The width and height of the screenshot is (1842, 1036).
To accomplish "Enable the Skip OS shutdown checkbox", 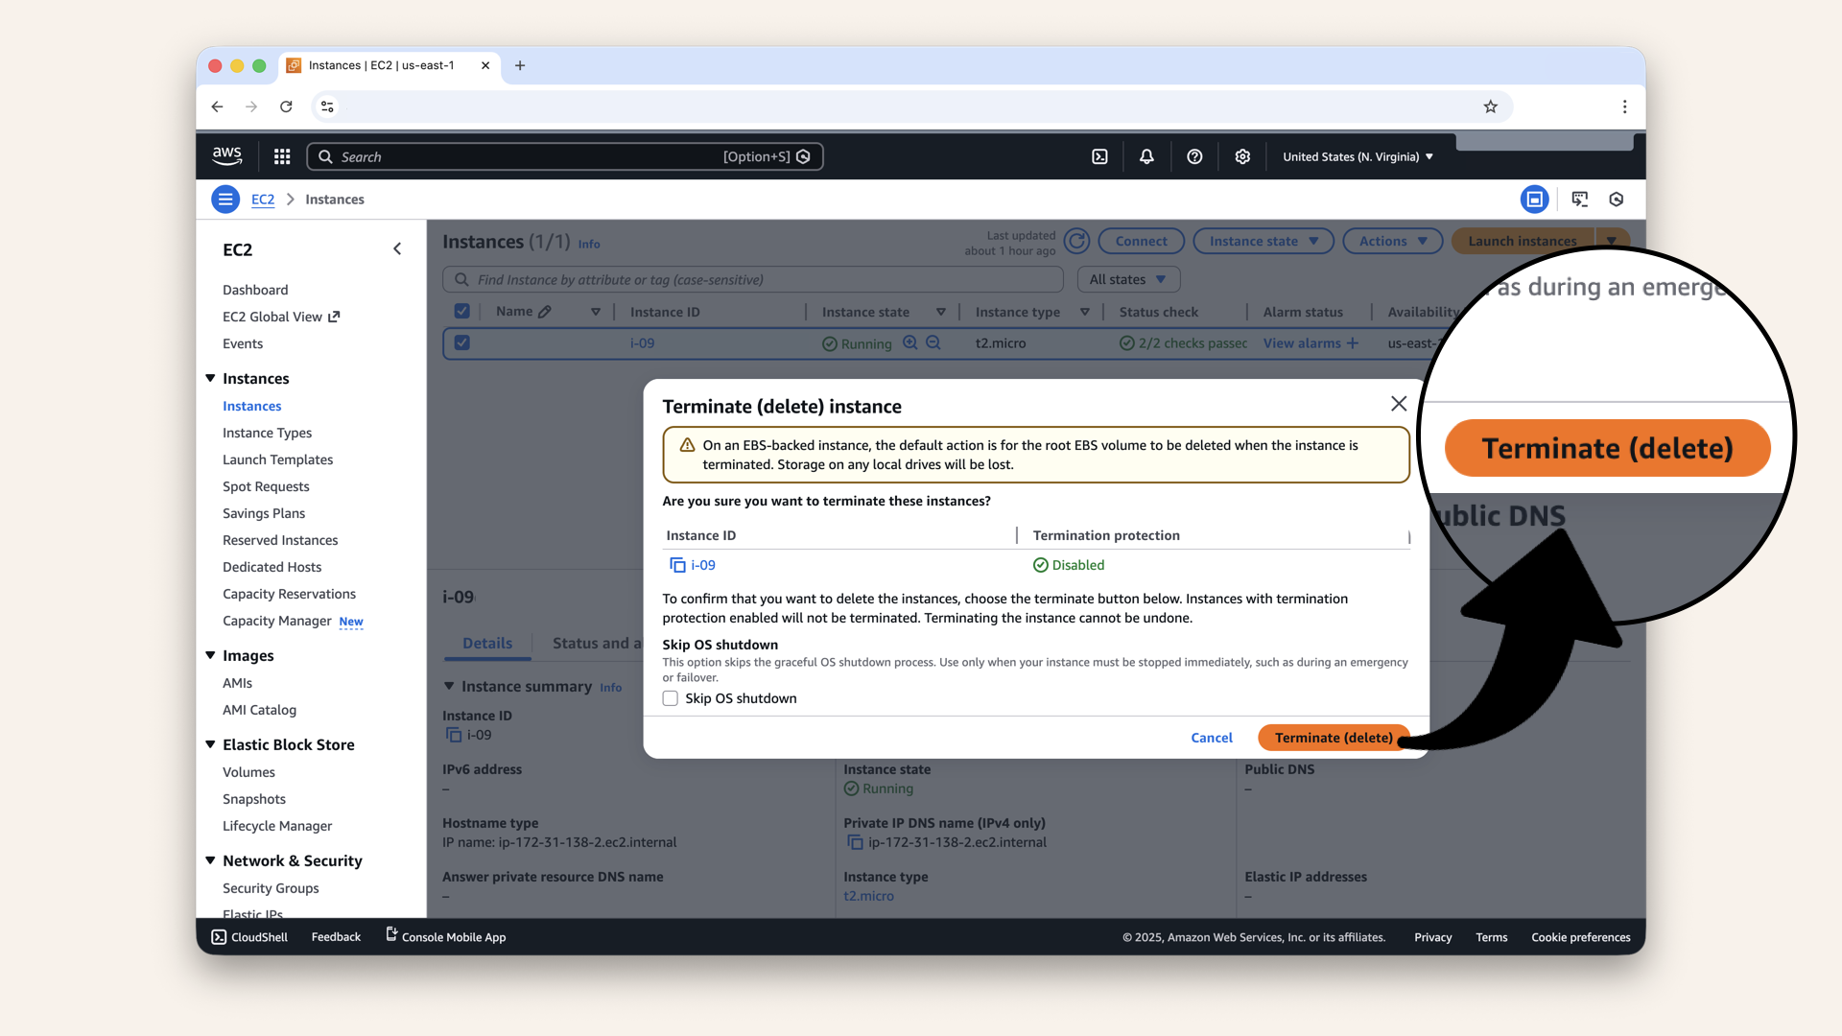I will click(671, 698).
